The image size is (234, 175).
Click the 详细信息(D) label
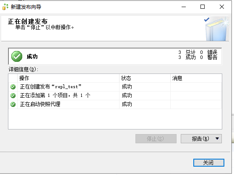pos(23,69)
